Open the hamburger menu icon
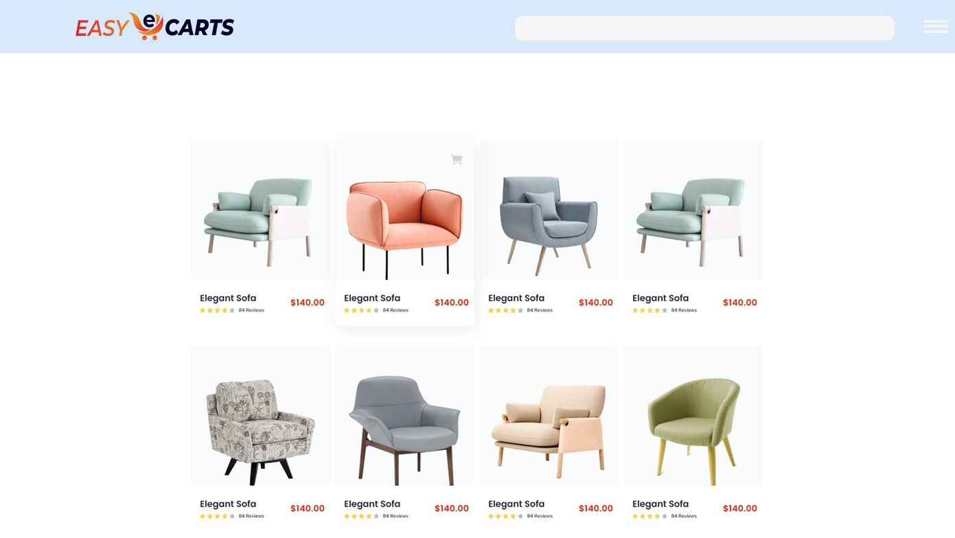 tap(935, 26)
